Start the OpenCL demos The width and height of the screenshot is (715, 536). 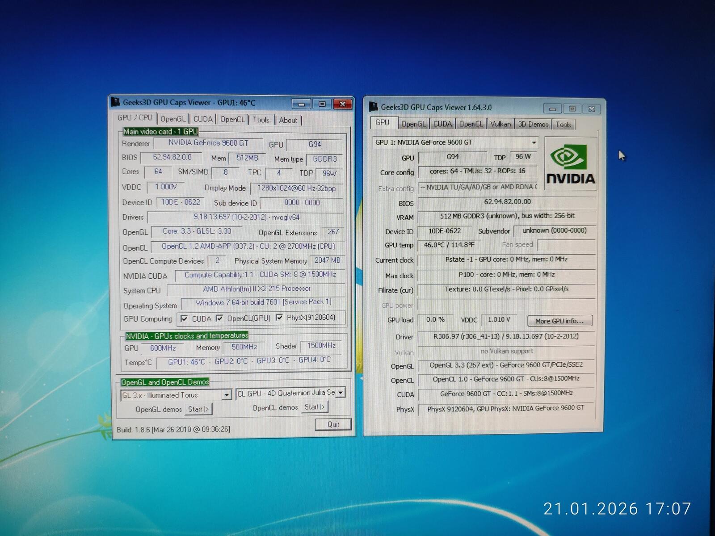(x=314, y=407)
